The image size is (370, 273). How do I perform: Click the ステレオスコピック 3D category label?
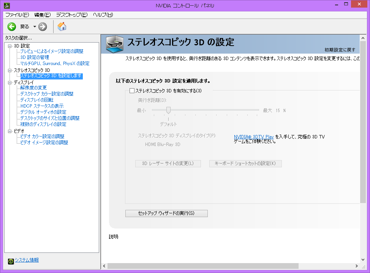pos(32,70)
